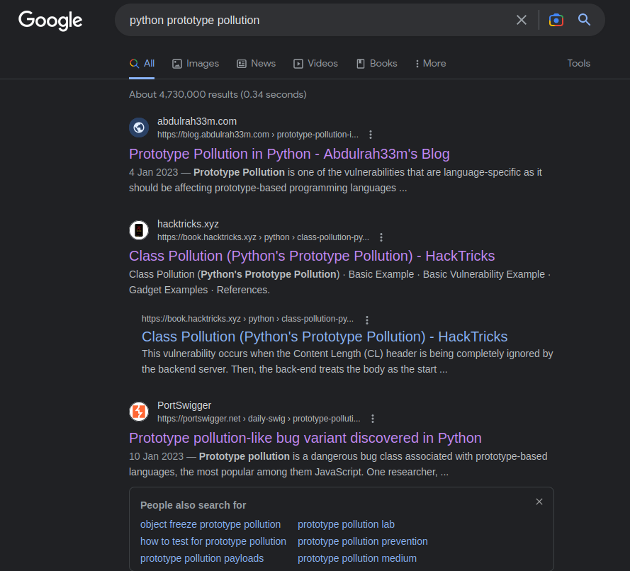
Task: Clear the search query with X
Action: click(x=521, y=20)
